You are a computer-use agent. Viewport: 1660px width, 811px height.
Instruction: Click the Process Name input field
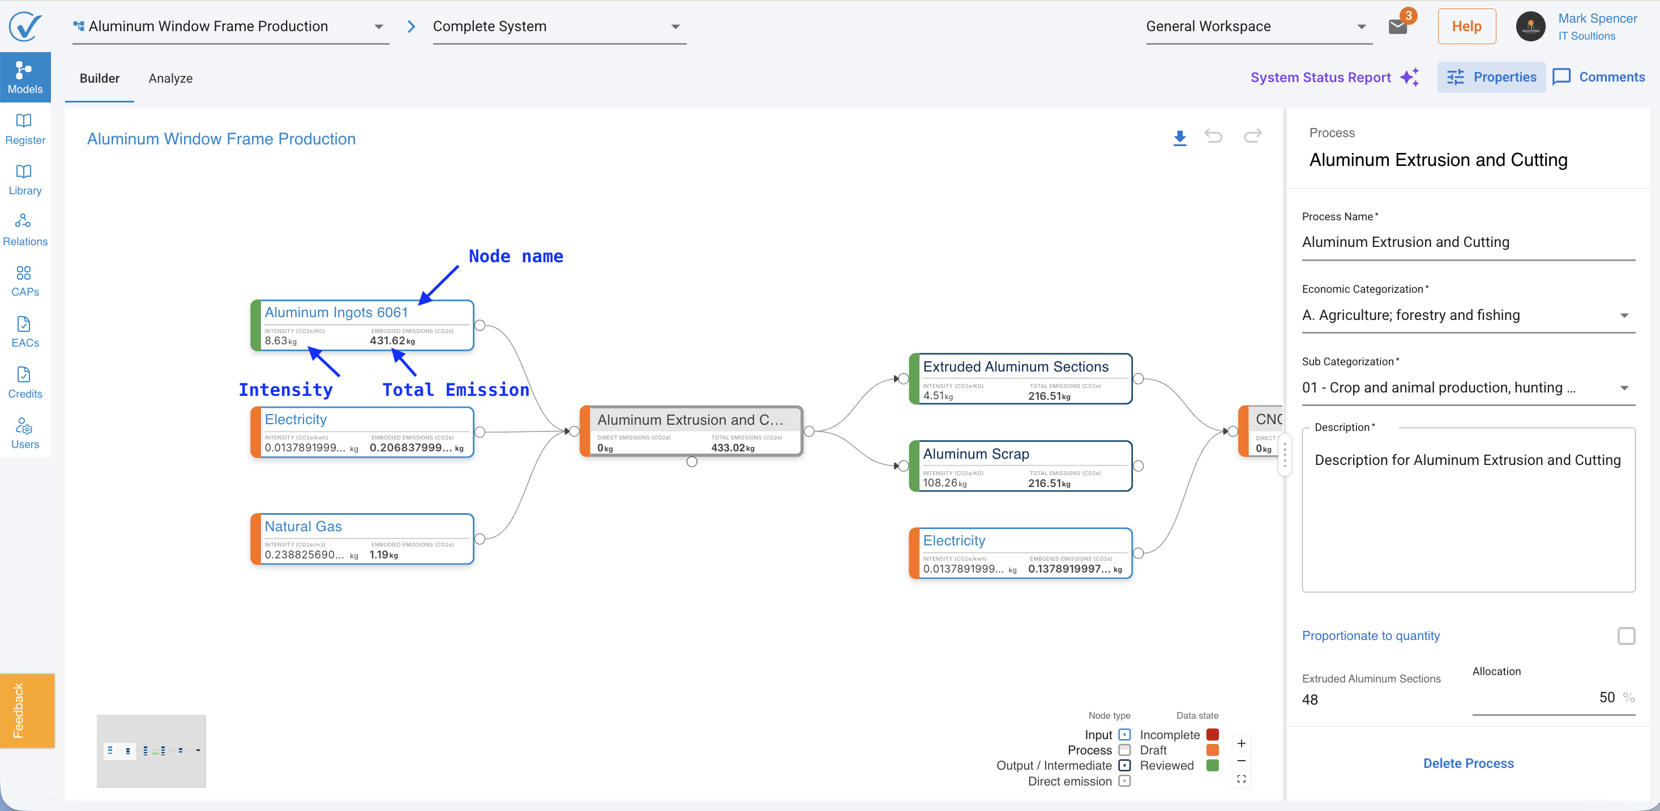(x=1468, y=242)
